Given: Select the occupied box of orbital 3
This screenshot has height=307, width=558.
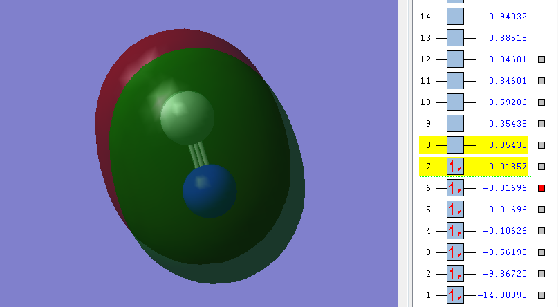Looking at the screenshot, I should click(x=455, y=252).
